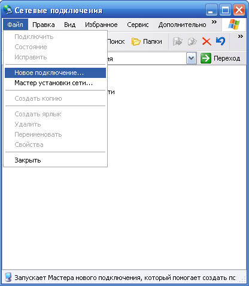249x286 pixels.
Task: Open the Правка menu
Action: click(44, 25)
